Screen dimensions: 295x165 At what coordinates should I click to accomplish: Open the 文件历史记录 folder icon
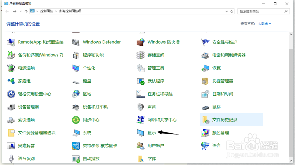click(205, 120)
